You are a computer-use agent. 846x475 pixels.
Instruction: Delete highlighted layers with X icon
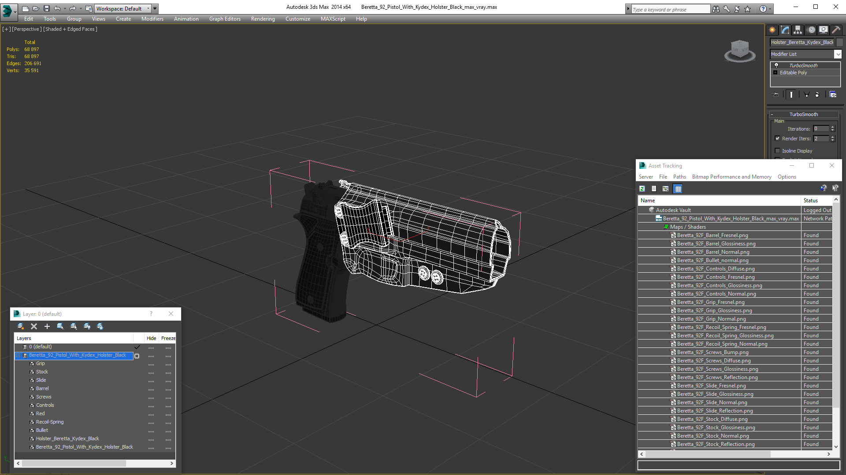(x=34, y=326)
